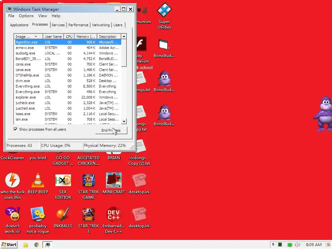Switch to the Applications tab
The image size is (332, 249).
click(19, 25)
